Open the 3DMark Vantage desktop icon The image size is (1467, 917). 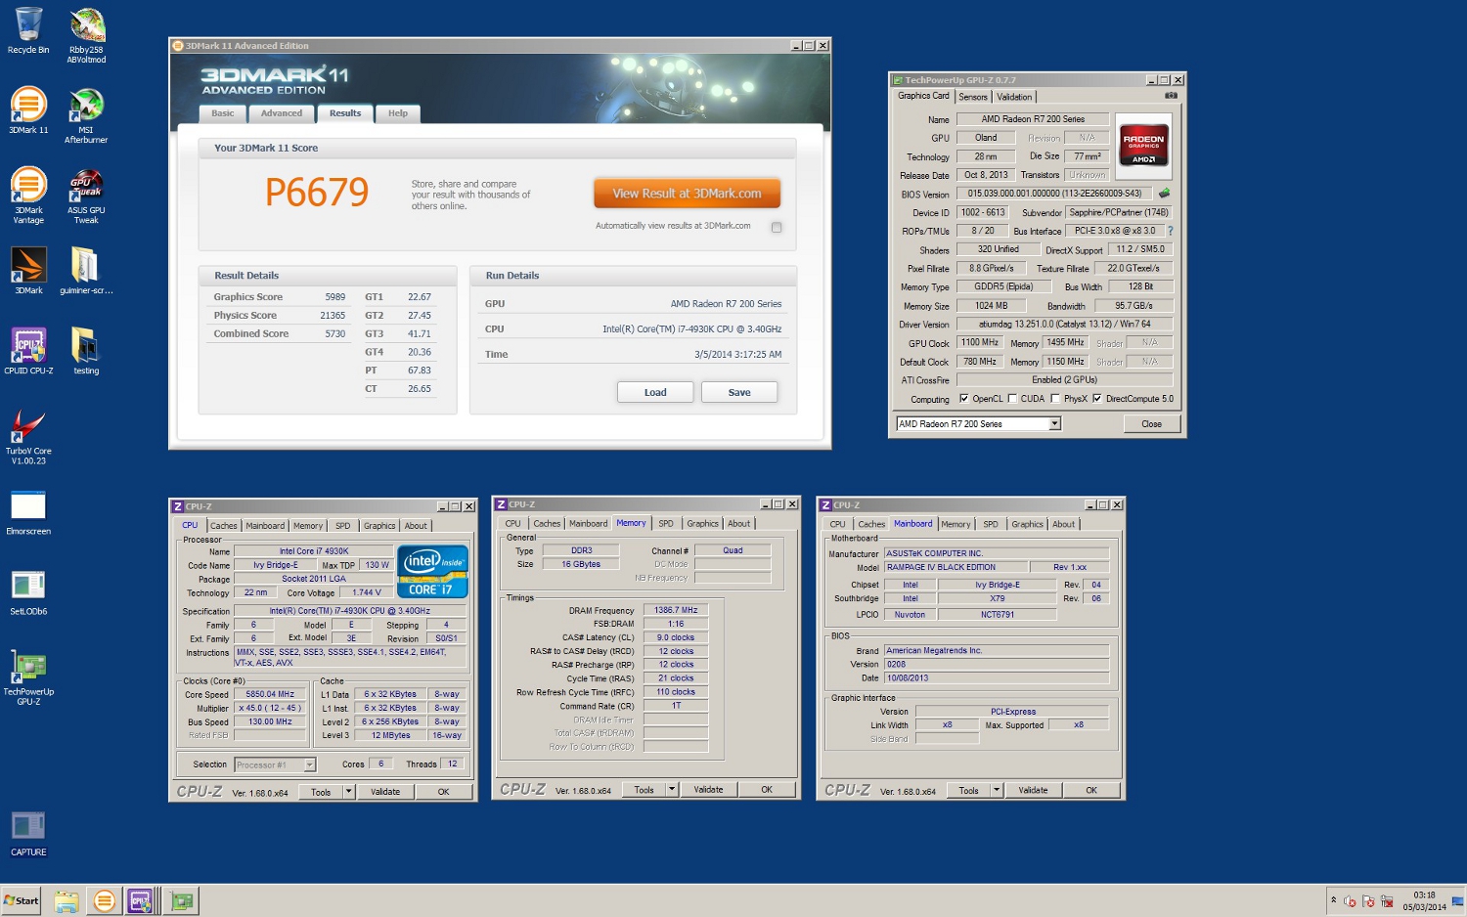(x=28, y=195)
